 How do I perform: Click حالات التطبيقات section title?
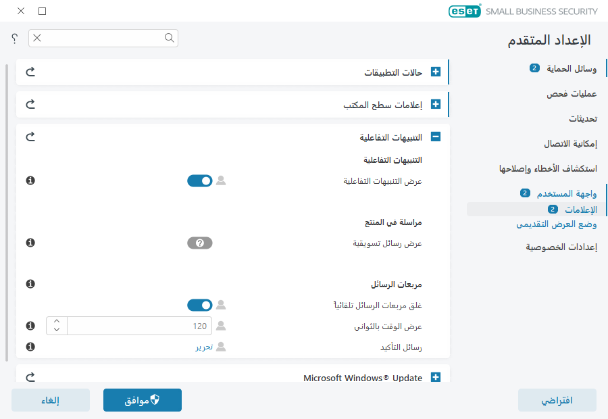coord(392,72)
